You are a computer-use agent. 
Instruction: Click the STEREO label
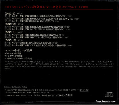60,95
